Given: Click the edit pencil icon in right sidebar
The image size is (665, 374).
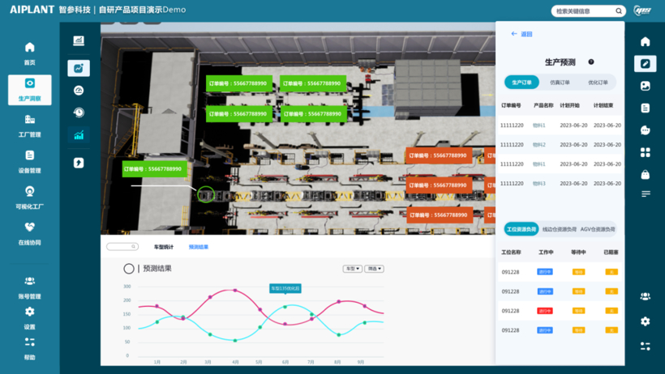Looking at the screenshot, I should (x=645, y=64).
